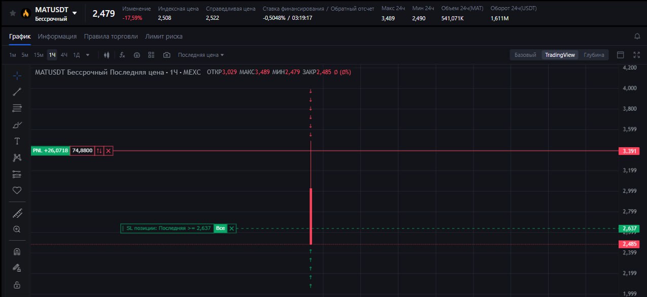Open the Последняя цена price type dropdown
This screenshot has width=647, height=297.
(201, 55)
